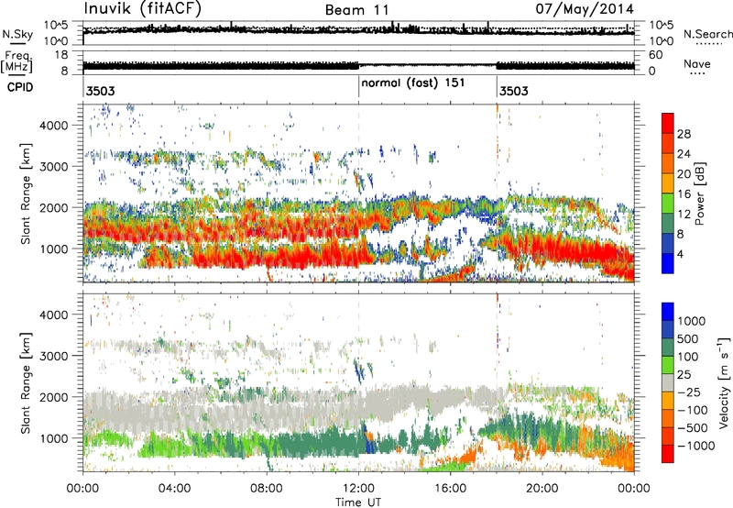Click the gray Velocity segment between 25 and -25
The image size is (733, 508).
[668, 382]
